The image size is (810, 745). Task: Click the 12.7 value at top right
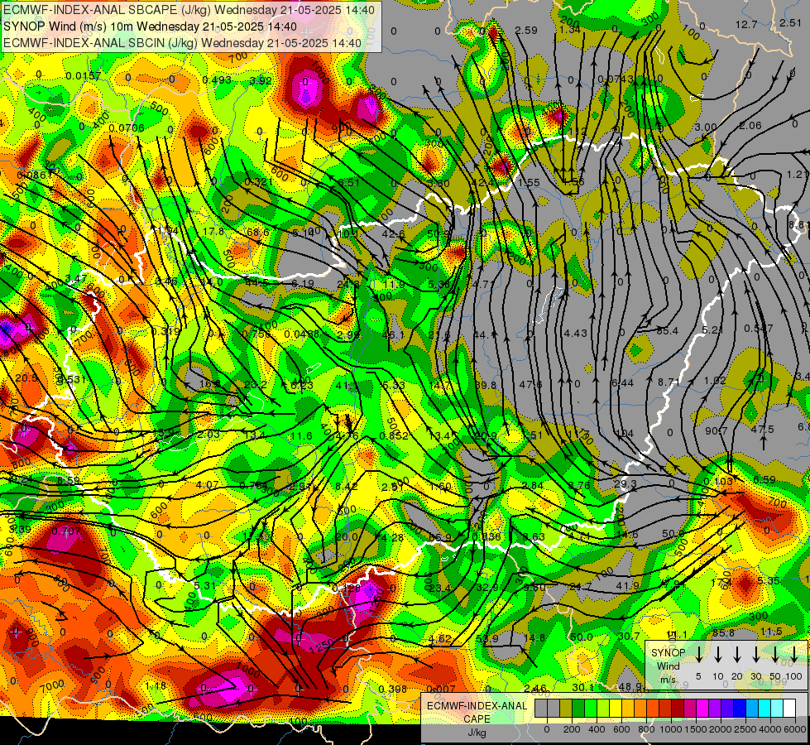pos(746,24)
